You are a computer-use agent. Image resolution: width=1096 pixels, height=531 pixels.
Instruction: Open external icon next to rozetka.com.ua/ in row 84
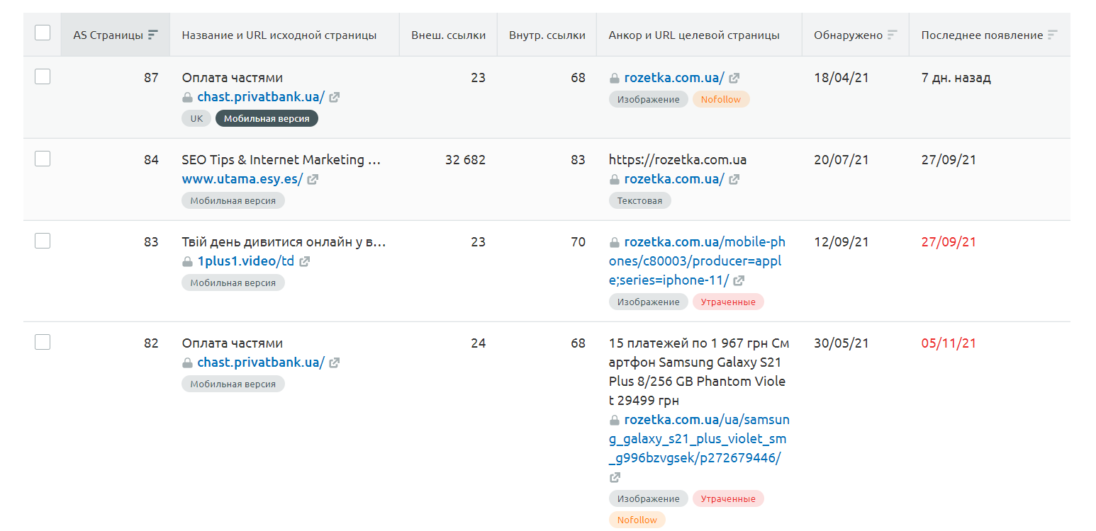734,180
